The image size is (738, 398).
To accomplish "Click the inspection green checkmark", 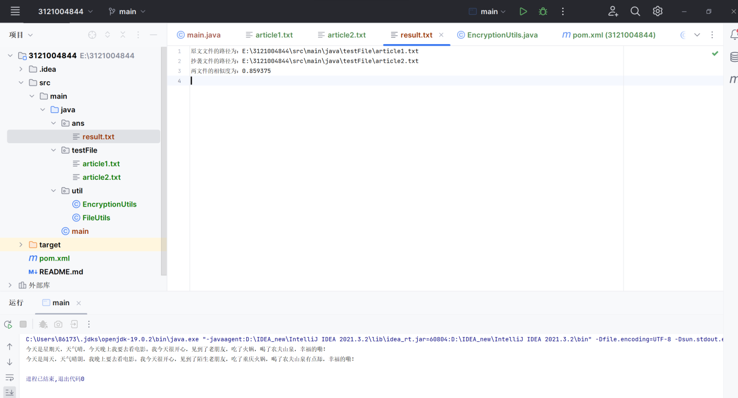I will pos(715,53).
